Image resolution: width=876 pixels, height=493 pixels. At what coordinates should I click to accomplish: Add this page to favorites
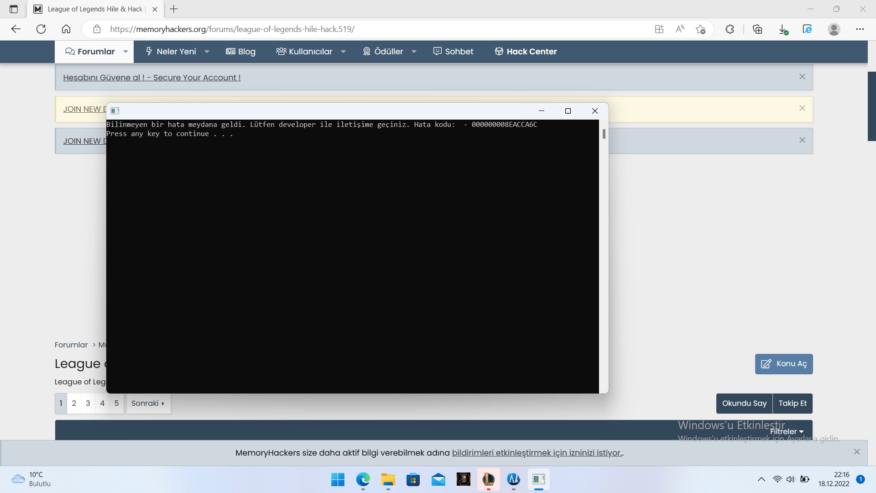point(701,29)
